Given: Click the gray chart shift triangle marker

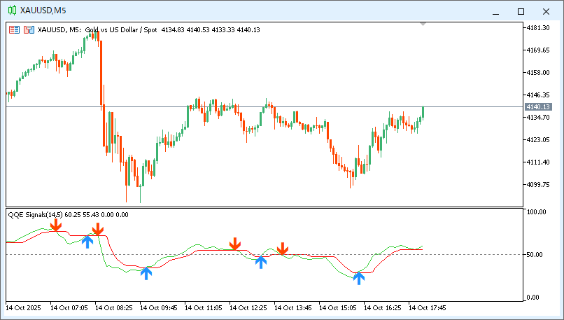Looking at the screenshot, I should click(422, 24).
